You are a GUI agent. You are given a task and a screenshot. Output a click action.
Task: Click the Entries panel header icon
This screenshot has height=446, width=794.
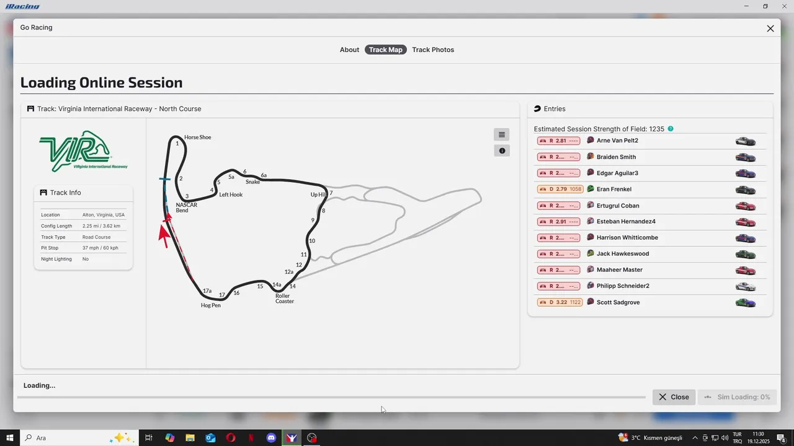point(537,109)
